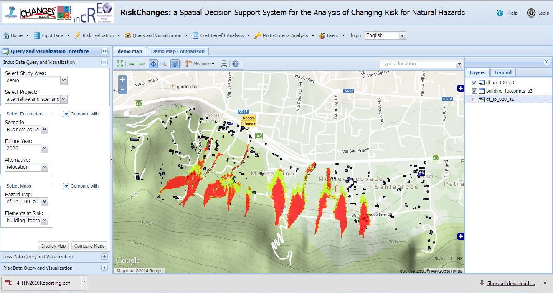The image size is (553, 293).
Task: Print the current map
Action: click(x=224, y=64)
